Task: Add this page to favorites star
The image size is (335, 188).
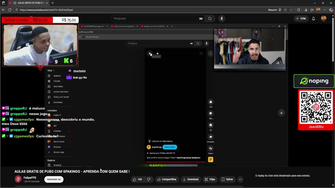Action: coord(291,10)
